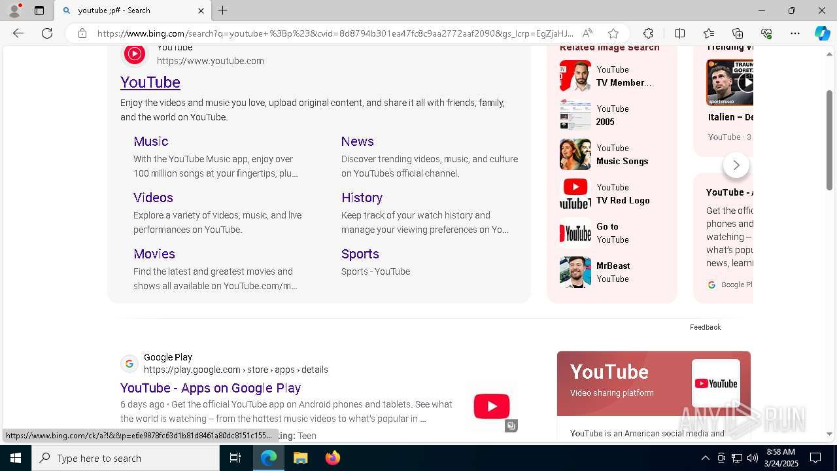This screenshot has width=837, height=471.
Task: Open a new tab
Action: pyautogui.click(x=223, y=10)
